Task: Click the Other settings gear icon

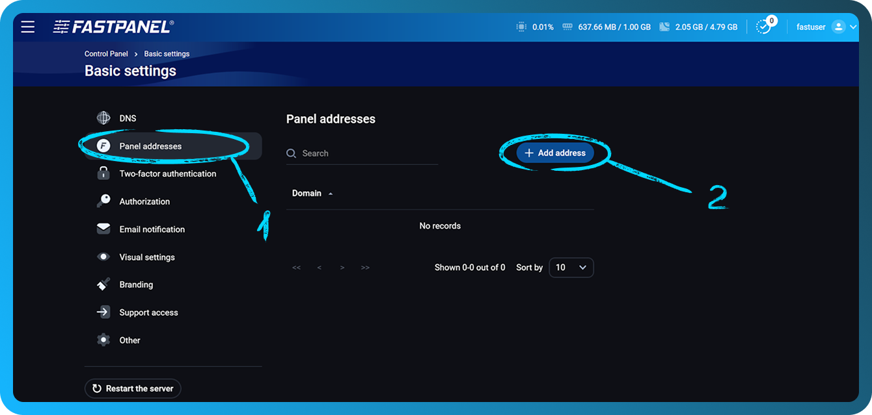Action: pyautogui.click(x=103, y=340)
